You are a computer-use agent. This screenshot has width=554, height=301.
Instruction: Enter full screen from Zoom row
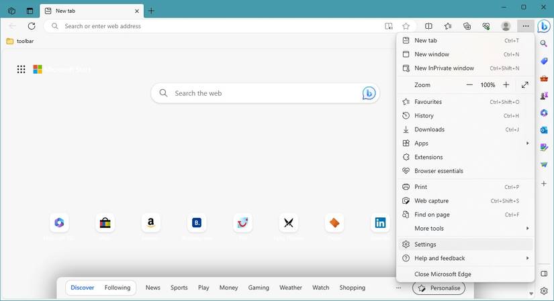pos(525,85)
